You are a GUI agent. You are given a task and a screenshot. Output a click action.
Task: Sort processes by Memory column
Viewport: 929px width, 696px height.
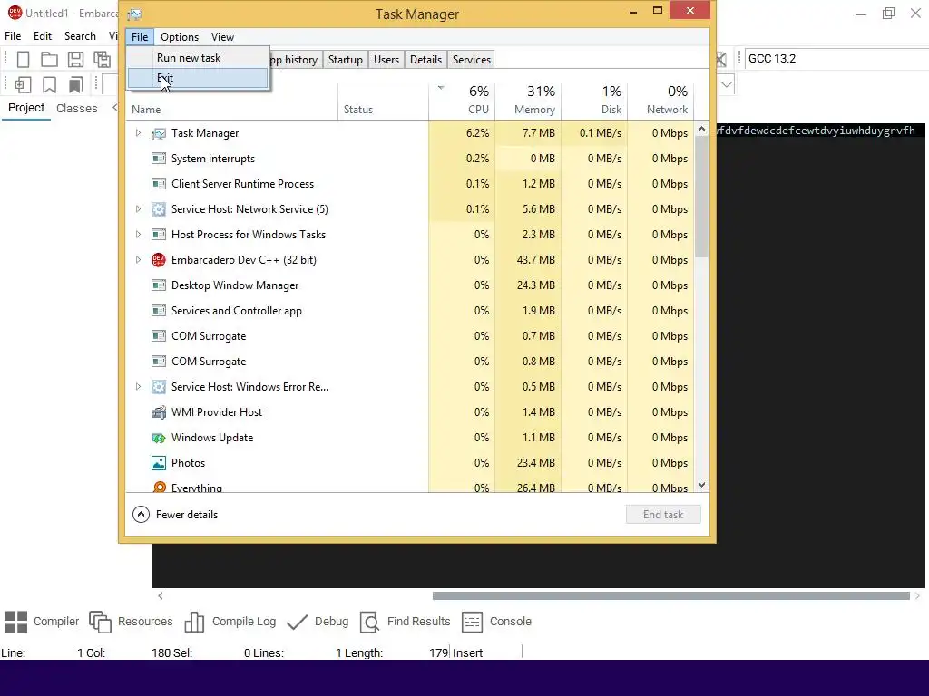coord(529,101)
